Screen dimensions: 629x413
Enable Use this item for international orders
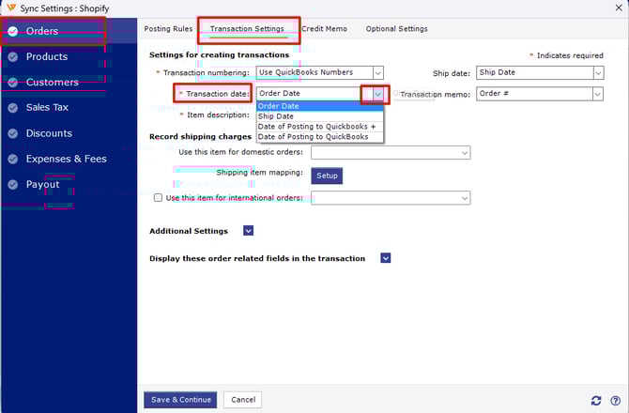tap(158, 198)
